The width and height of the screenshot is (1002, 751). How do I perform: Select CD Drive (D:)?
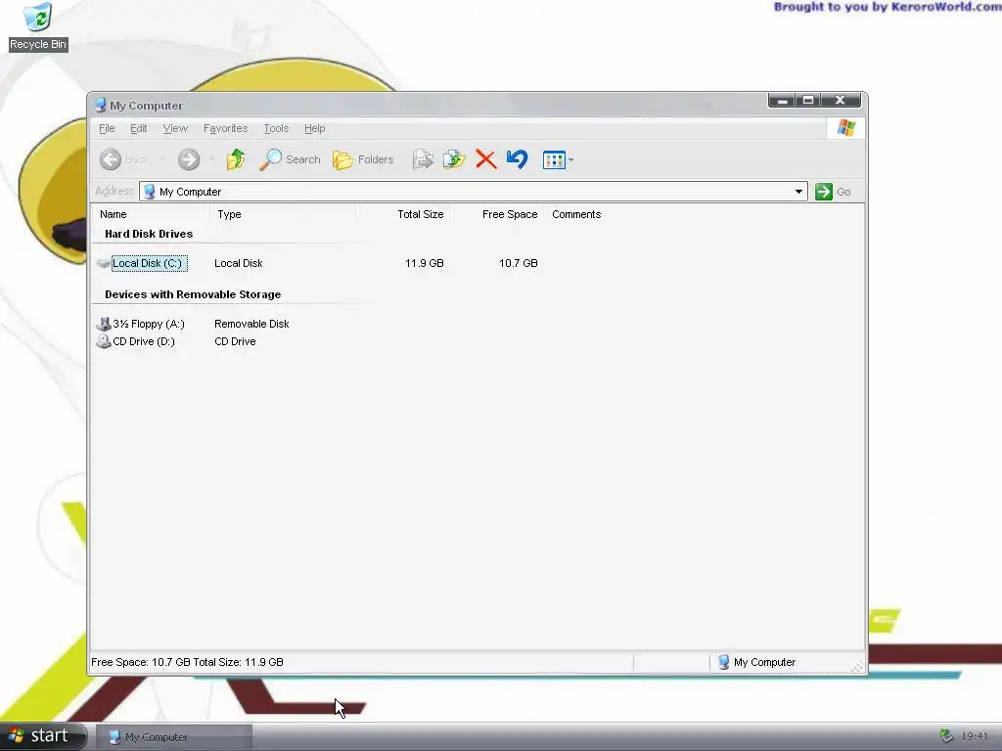pos(144,341)
